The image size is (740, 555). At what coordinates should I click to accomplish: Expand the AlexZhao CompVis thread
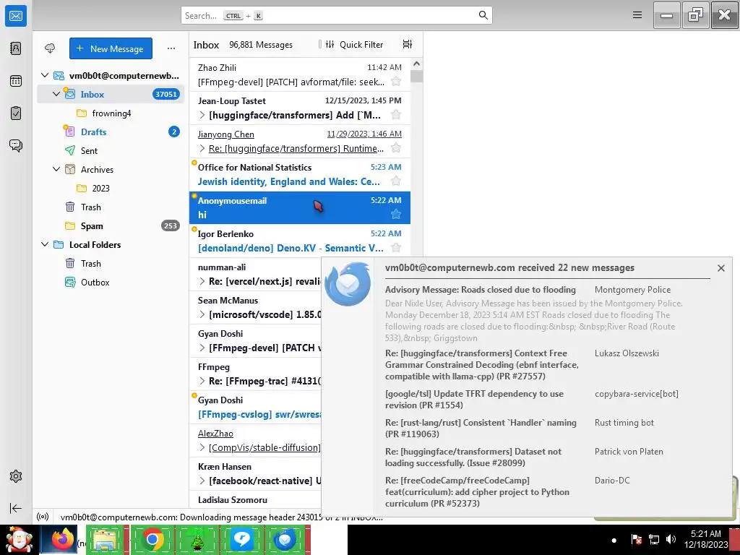point(202,447)
